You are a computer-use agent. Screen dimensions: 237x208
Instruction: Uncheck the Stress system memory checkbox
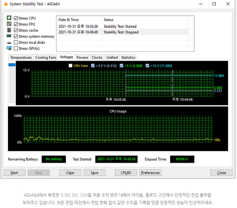(16, 36)
